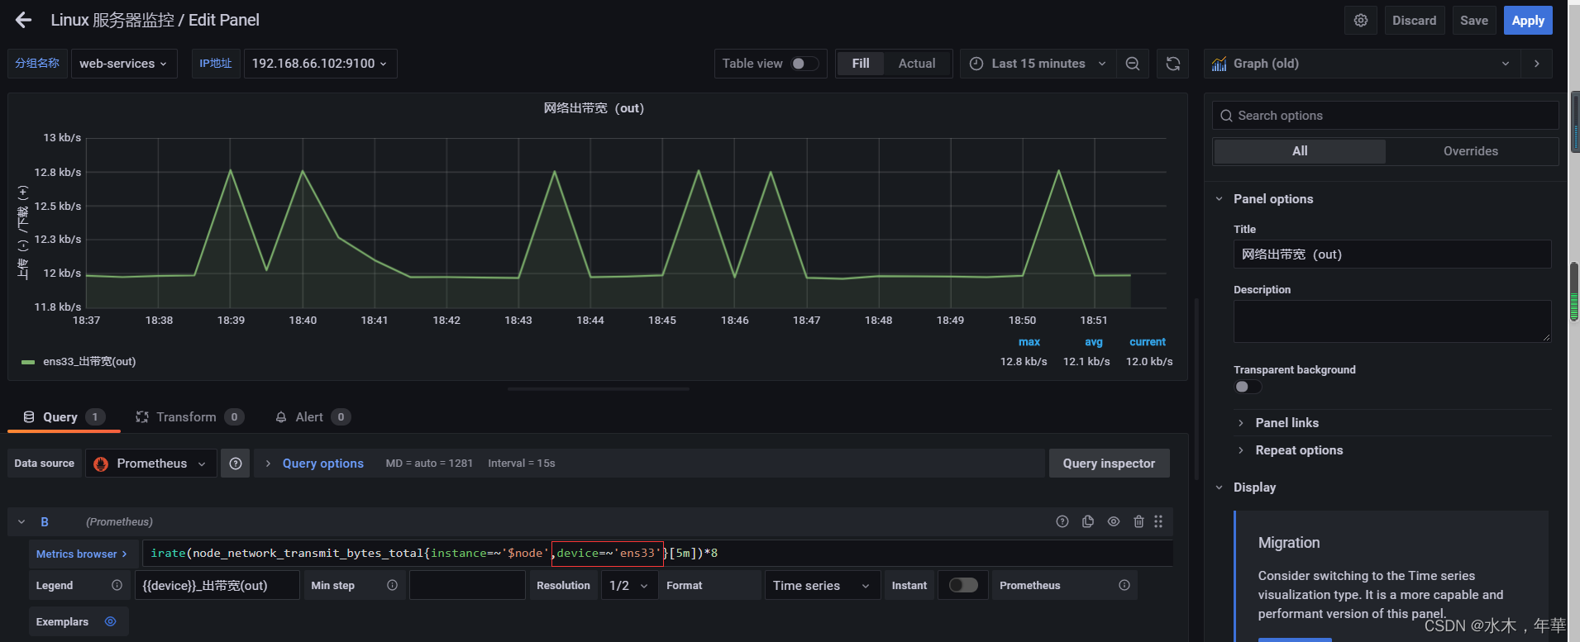Click the Min step info icon
The height and width of the screenshot is (642, 1580).
pos(392,585)
